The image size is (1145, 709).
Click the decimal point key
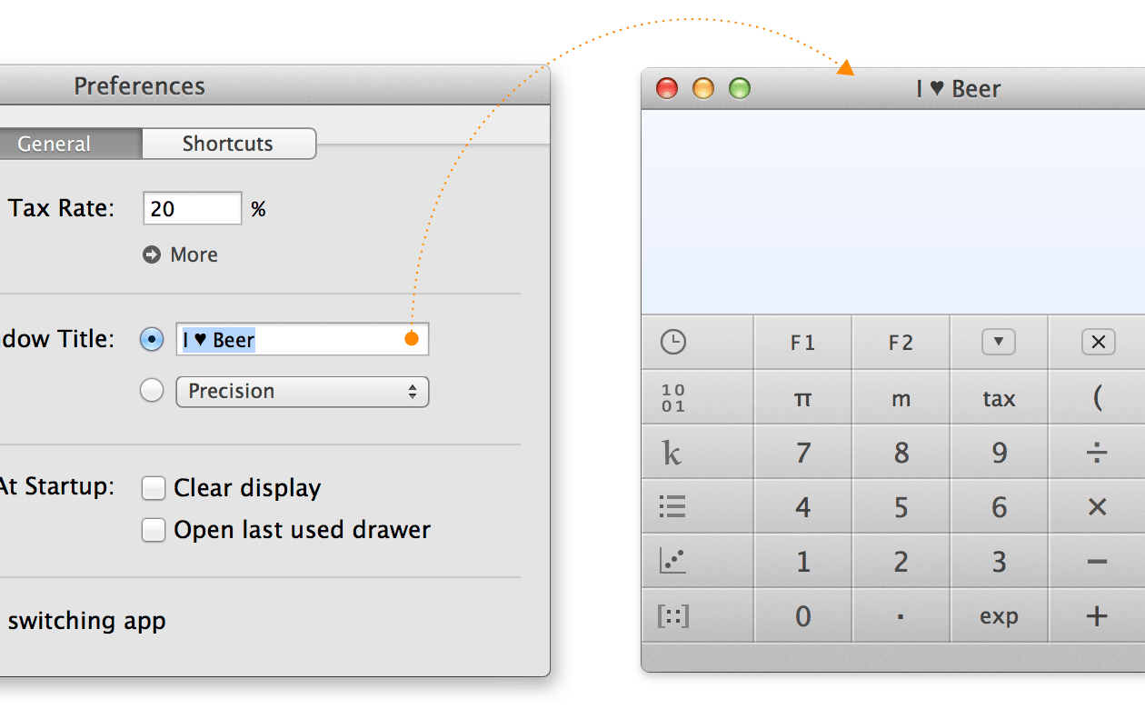coord(901,615)
